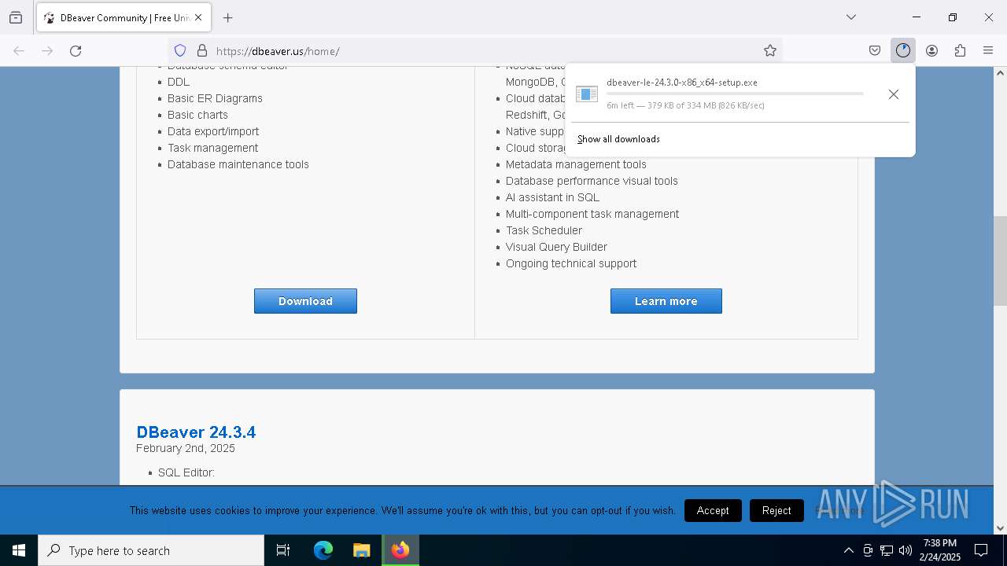Image resolution: width=1007 pixels, height=566 pixels.
Task: Click 'Basic ER Diagrams' list item
Action: (215, 98)
